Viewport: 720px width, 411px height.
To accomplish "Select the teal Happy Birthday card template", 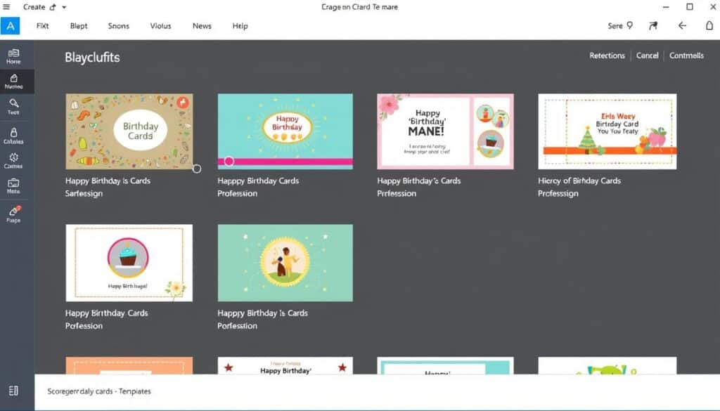I will 285,131.
